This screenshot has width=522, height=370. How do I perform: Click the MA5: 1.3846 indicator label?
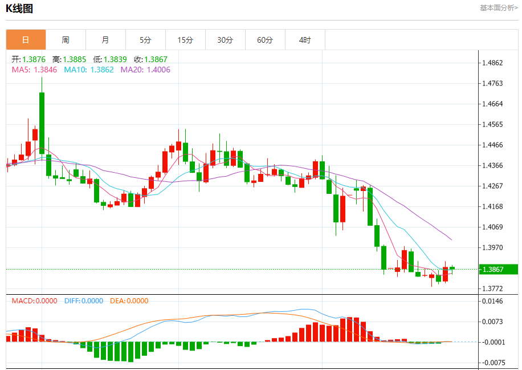point(34,70)
